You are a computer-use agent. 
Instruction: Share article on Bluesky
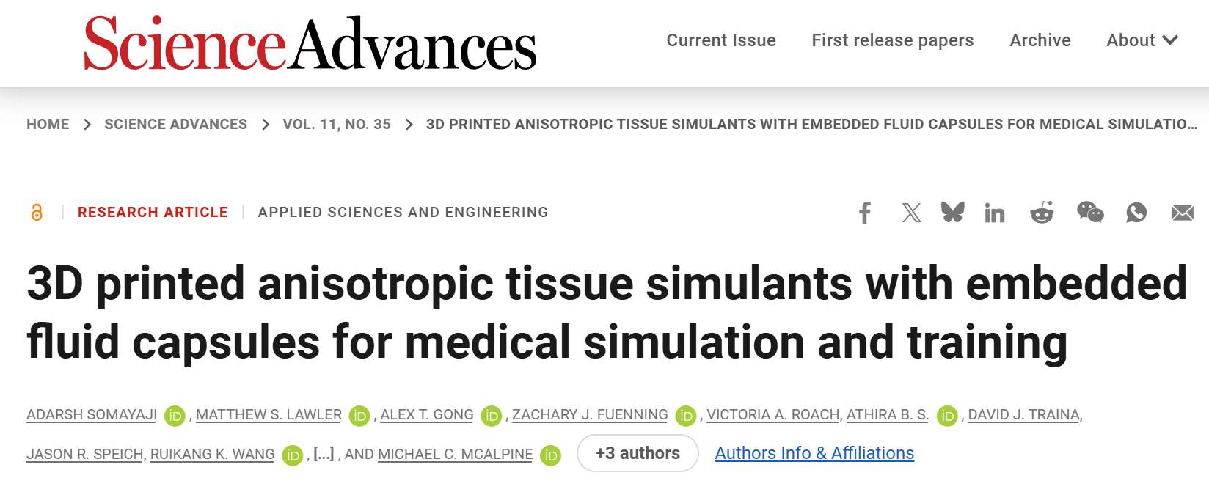tap(952, 213)
